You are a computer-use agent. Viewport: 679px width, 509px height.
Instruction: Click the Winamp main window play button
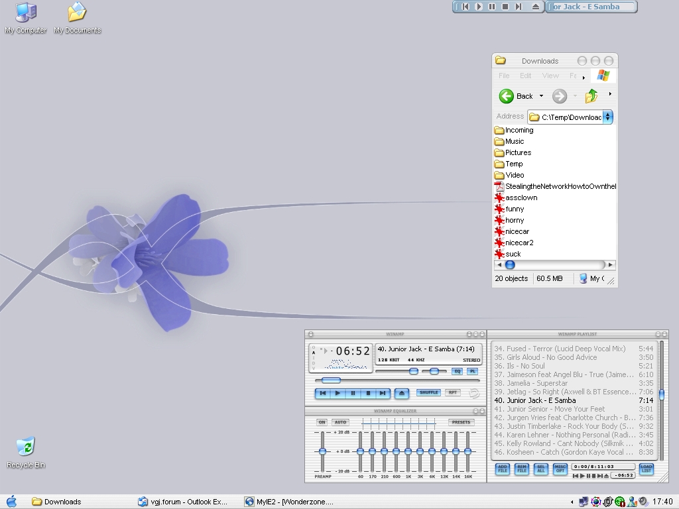[338, 393]
